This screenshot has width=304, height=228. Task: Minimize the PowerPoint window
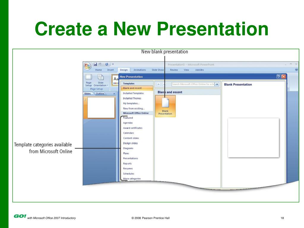click(286, 64)
